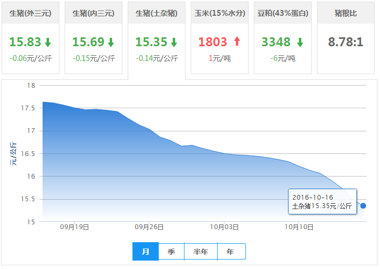Screen dimensions: 380x269
Task: Click the 10月10日 x-axis date label
Action: [299, 227]
